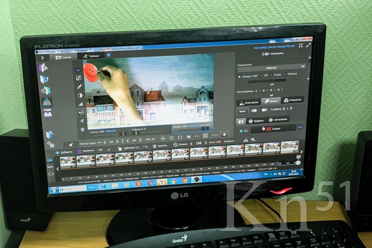Viewport: 372px width, 248px height.
Task: Click the import frames icon with blue down arrow
Action: click(x=47, y=102)
